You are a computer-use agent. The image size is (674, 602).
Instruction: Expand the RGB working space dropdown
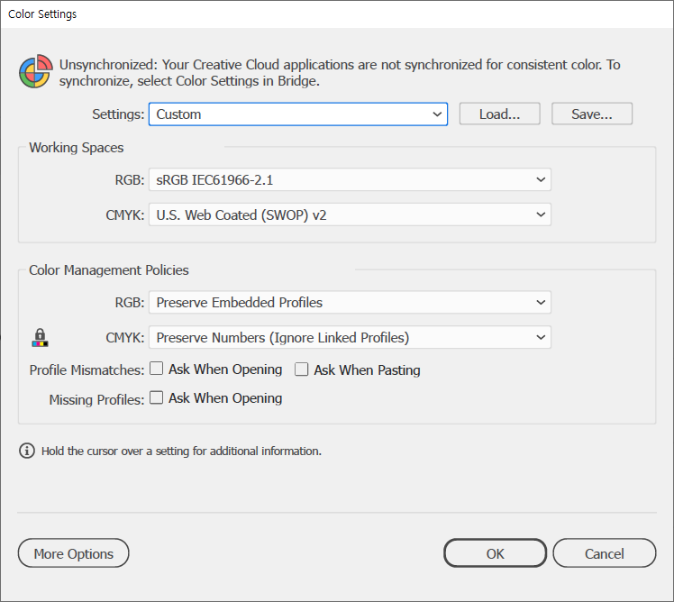pyautogui.click(x=350, y=179)
